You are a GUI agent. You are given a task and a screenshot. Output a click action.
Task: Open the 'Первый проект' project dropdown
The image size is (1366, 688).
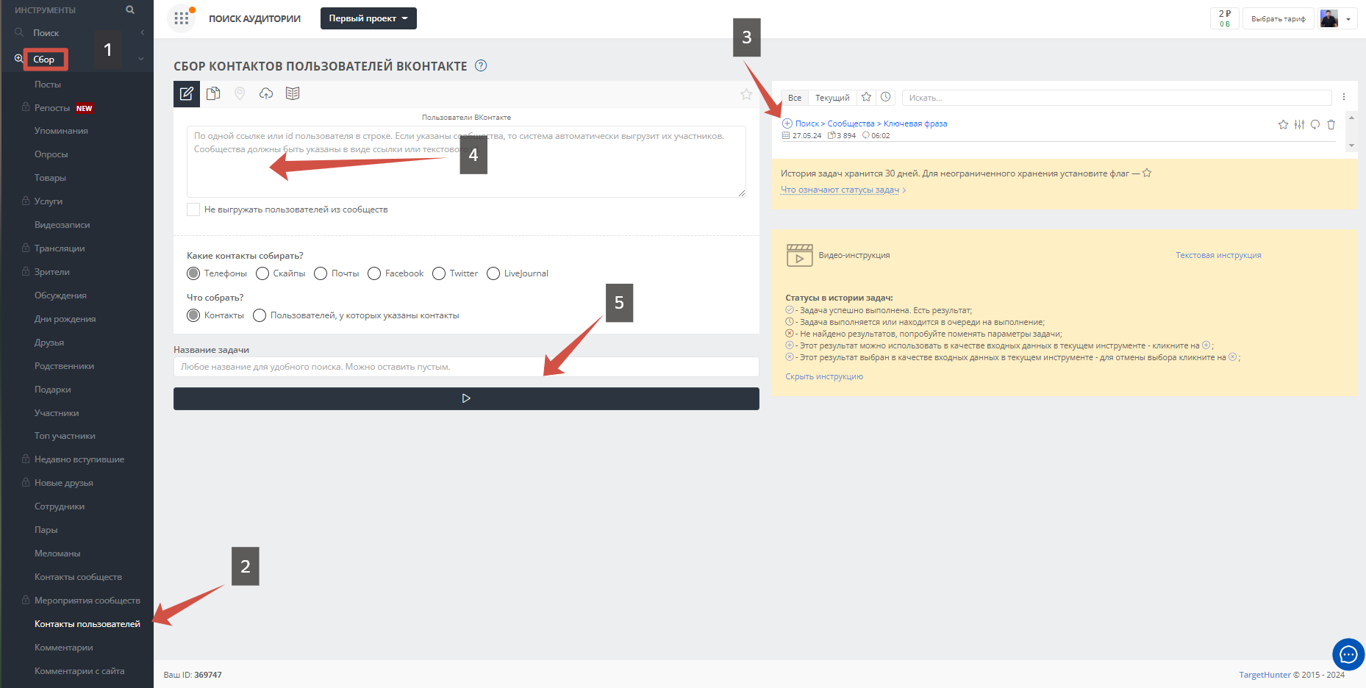coord(368,18)
